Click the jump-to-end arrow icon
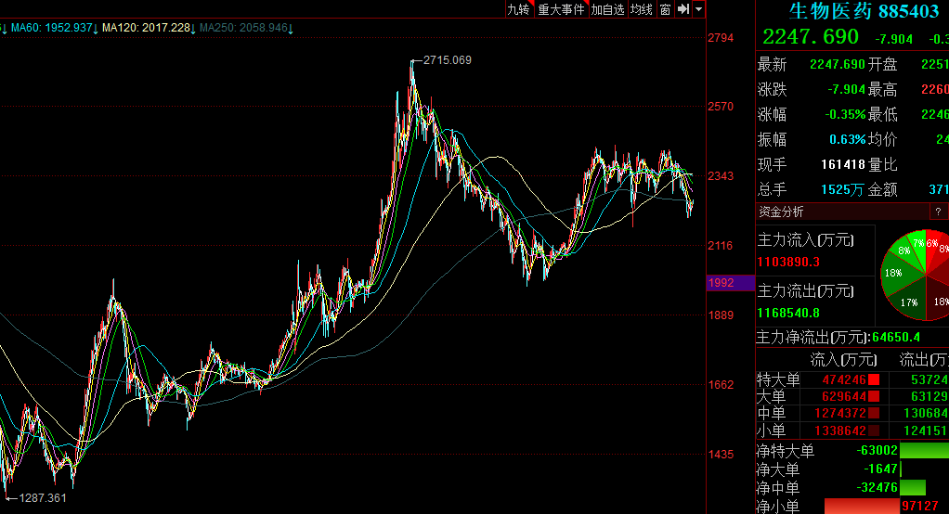Screen dimensions: 949x514 click(x=683, y=9)
